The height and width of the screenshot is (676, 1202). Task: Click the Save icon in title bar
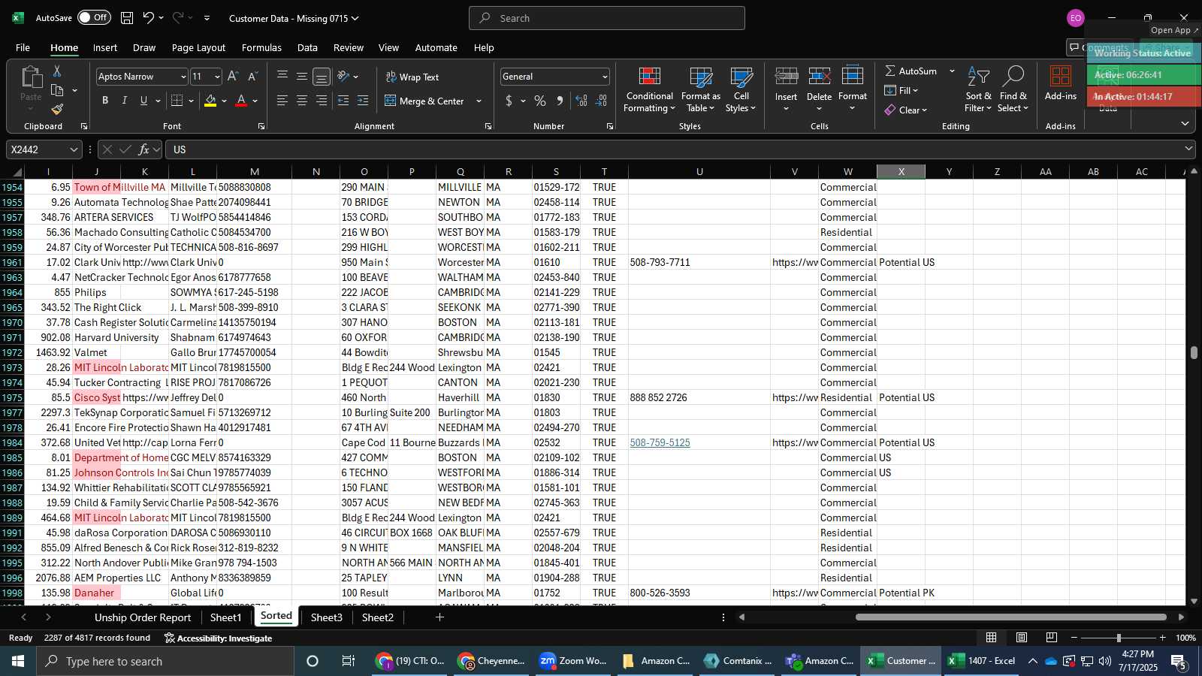127,18
